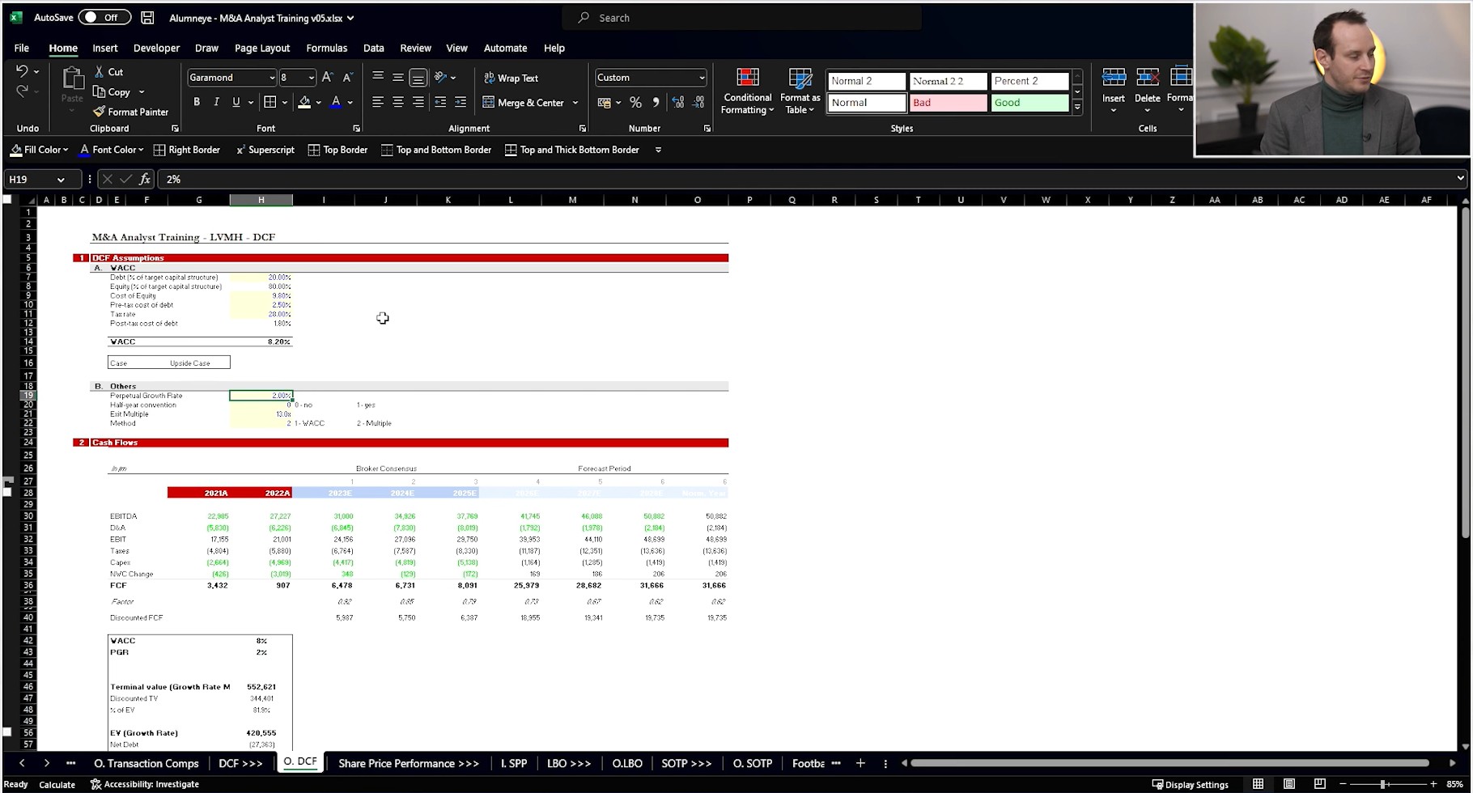Viewport: 1473px width, 793px height.
Task: Click the Format Painter icon
Action: point(100,112)
